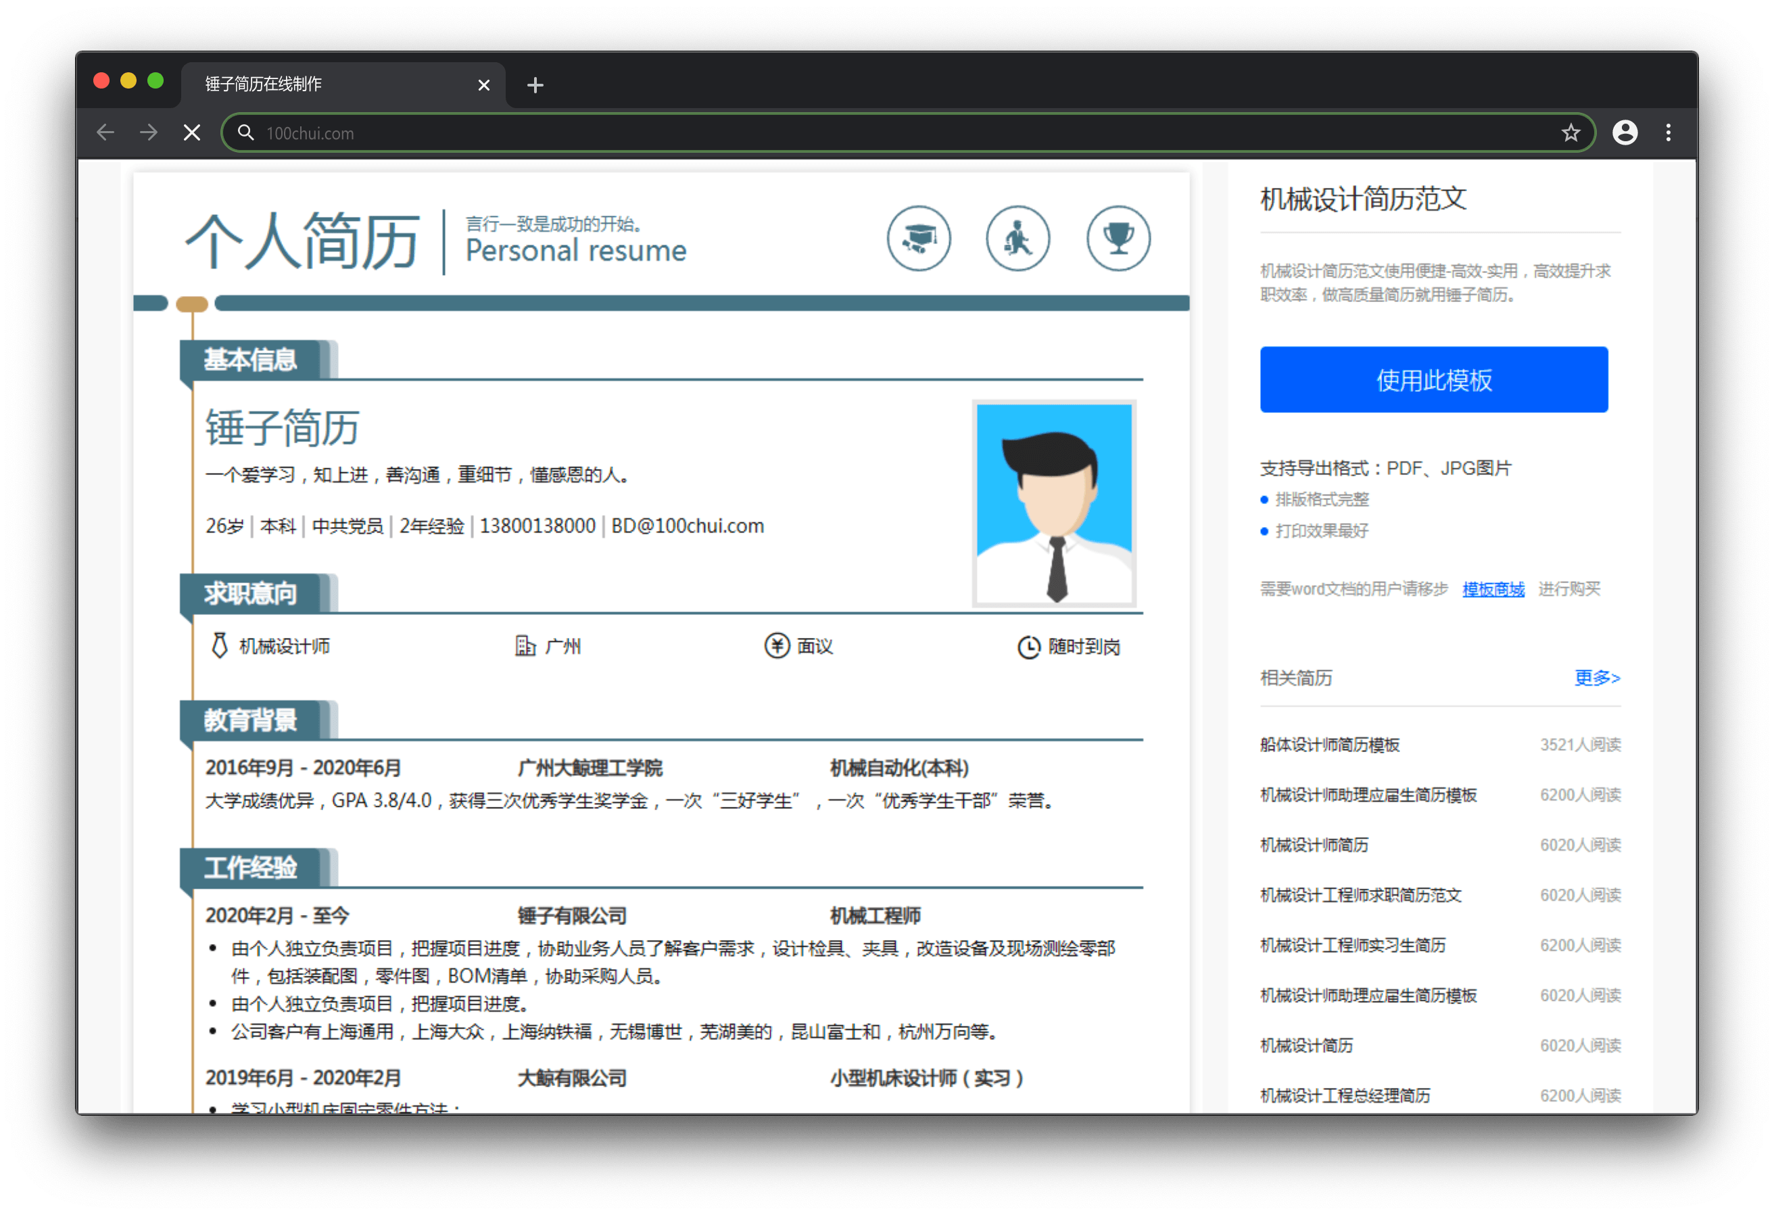This screenshot has height=1215, width=1774.
Task: Select the 锤子简历在线制作 browser tab
Action: coord(343,84)
